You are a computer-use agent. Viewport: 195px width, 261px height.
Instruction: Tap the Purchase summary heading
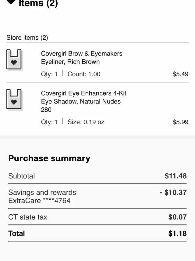tap(49, 158)
